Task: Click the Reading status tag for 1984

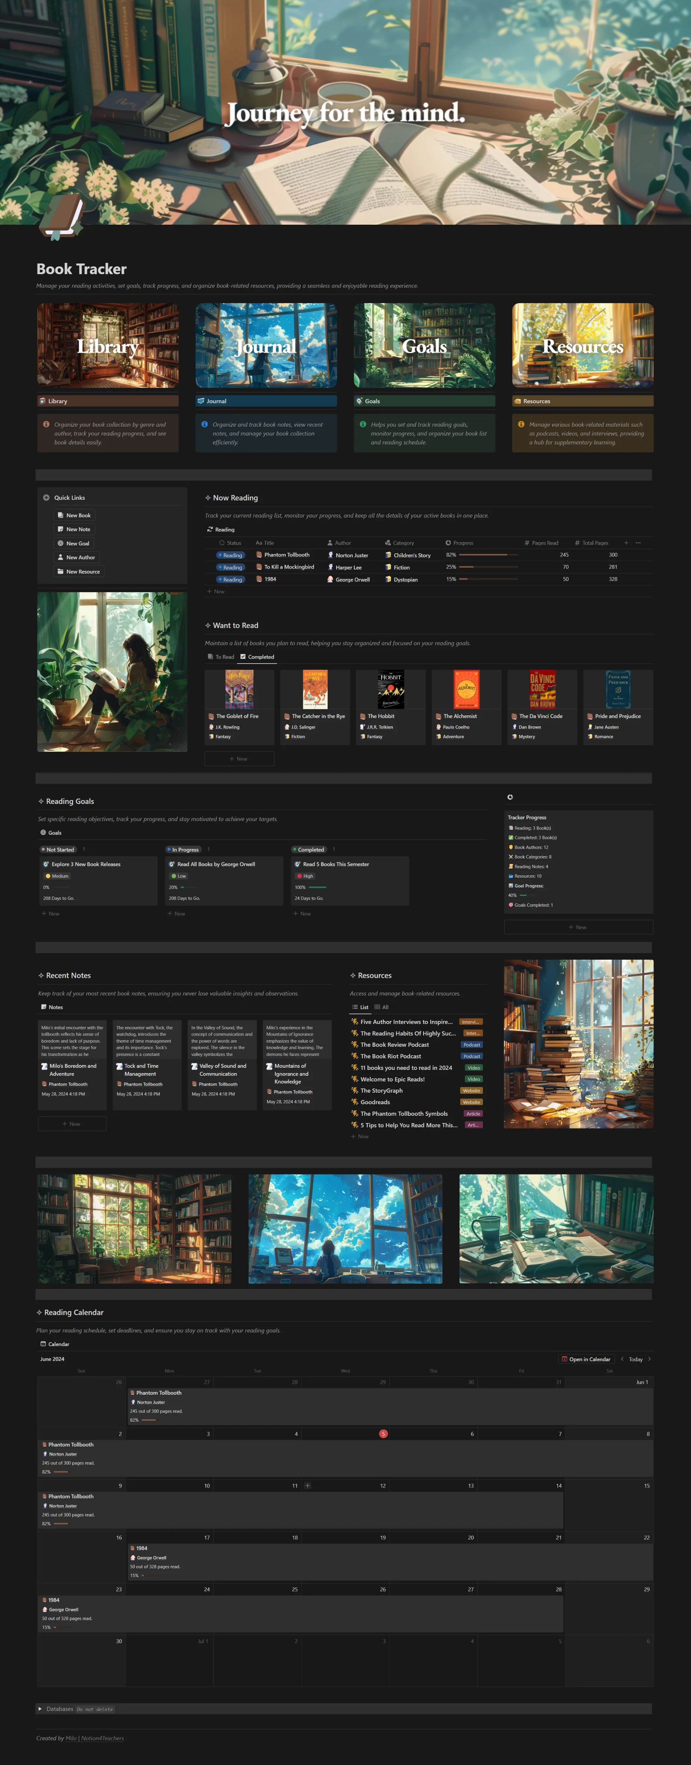Action: [x=230, y=580]
